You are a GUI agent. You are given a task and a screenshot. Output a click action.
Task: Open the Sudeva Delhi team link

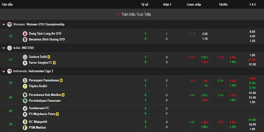pos(38,57)
